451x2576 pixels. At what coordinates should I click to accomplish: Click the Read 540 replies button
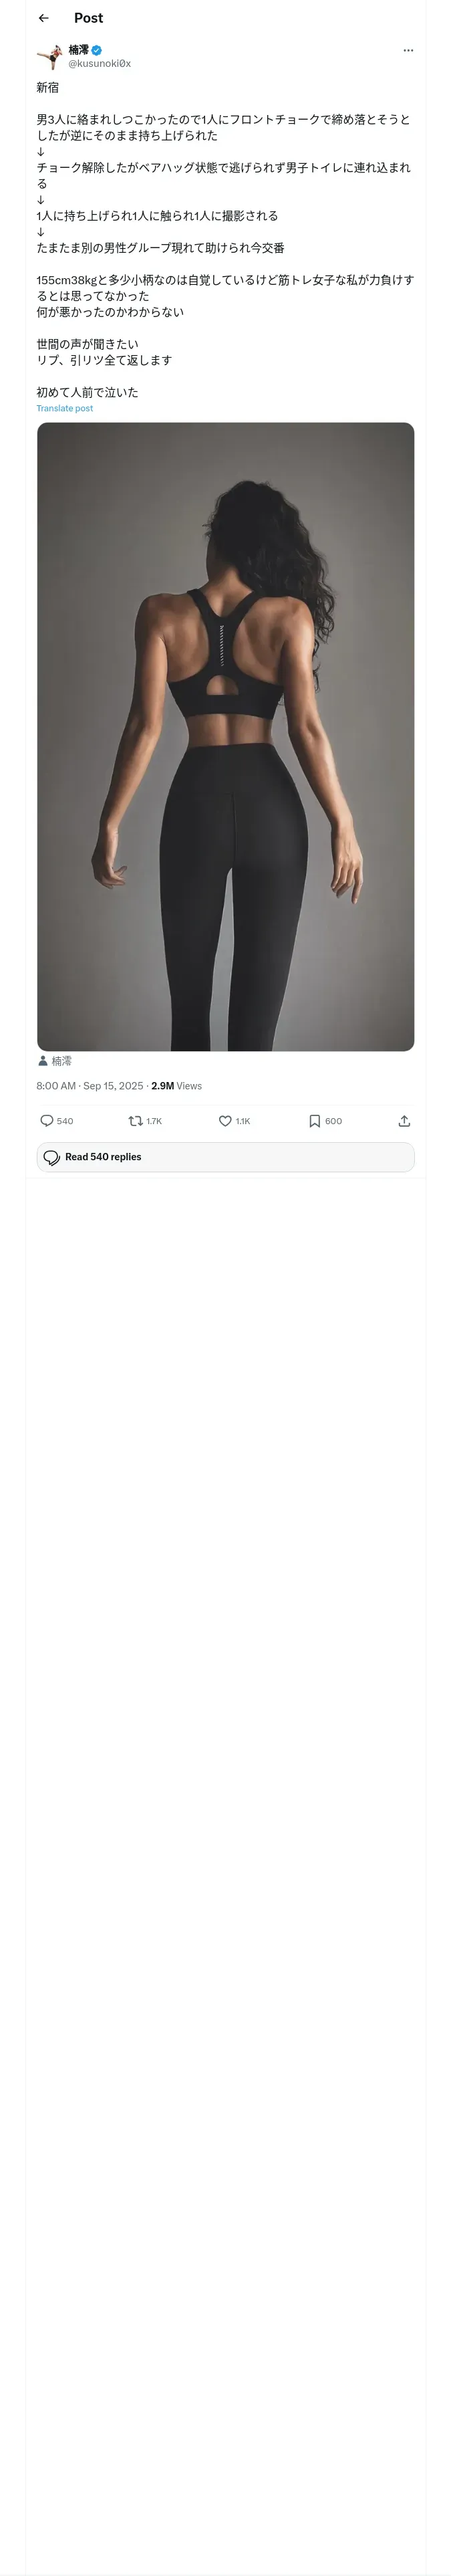click(x=225, y=1157)
